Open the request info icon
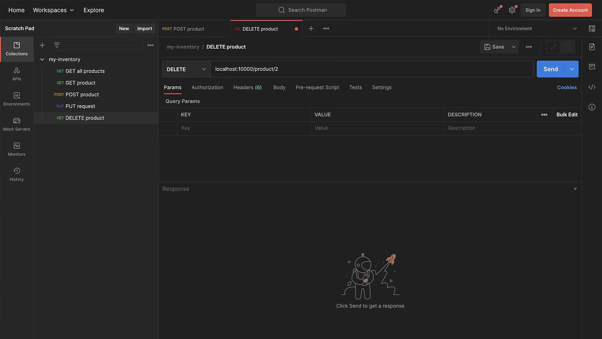The width and height of the screenshot is (602, 339). 592,107
